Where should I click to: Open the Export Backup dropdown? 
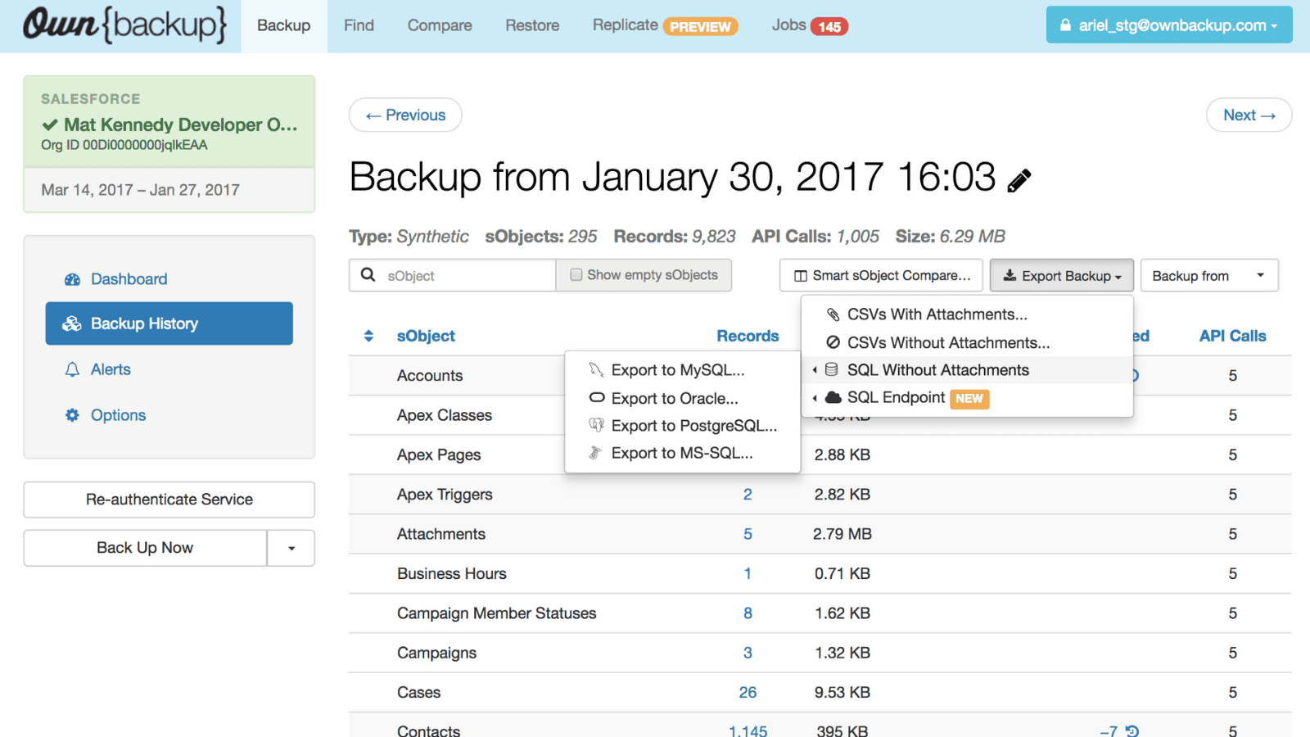(1061, 275)
